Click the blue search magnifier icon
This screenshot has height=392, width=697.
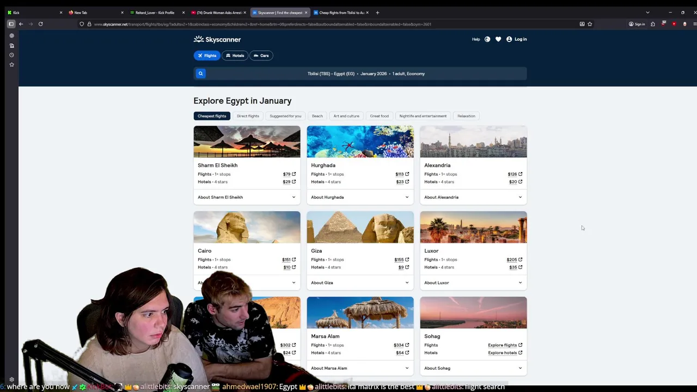200,73
